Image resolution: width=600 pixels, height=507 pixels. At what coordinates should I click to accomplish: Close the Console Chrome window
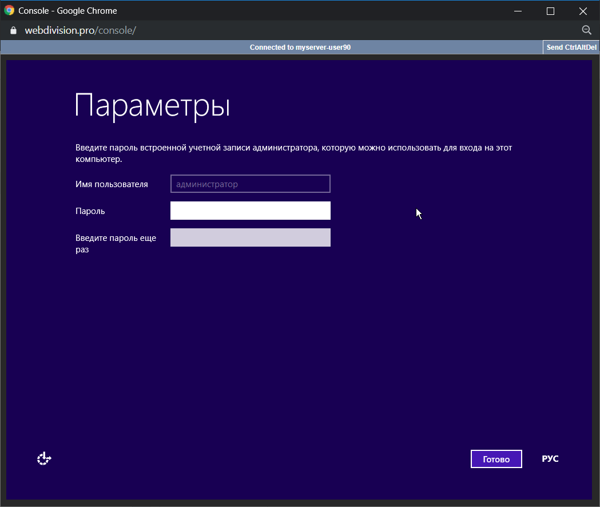tap(583, 10)
